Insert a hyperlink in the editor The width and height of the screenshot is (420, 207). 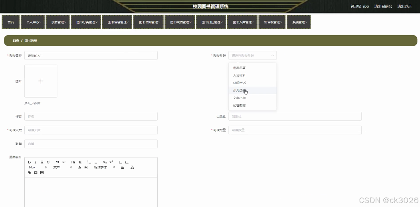coord(30,173)
